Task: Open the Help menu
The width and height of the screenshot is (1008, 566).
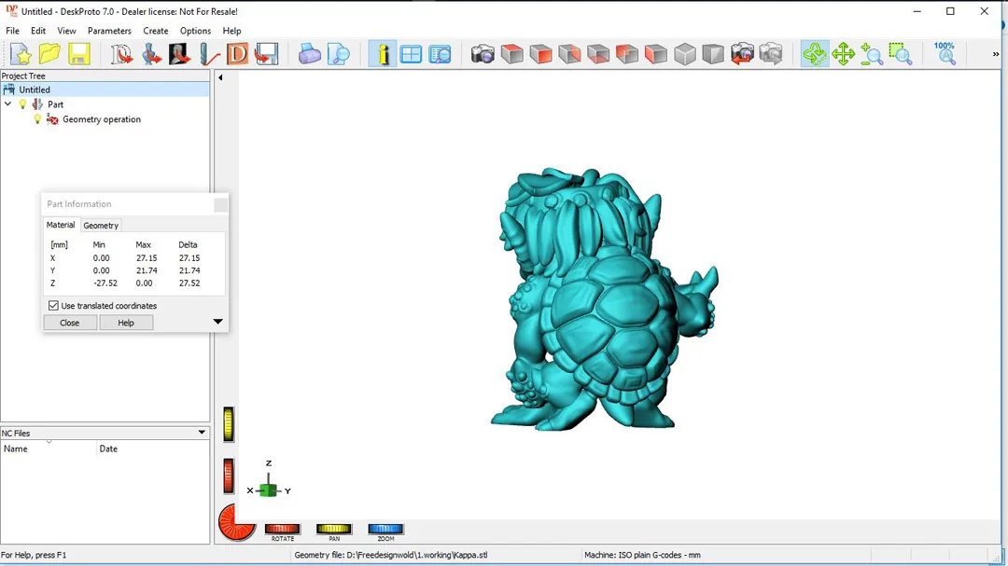Action: point(231,31)
